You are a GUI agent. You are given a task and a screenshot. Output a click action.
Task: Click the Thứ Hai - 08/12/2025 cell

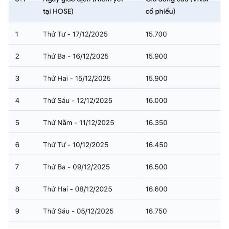[77, 189]
